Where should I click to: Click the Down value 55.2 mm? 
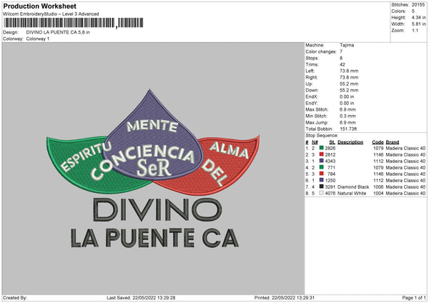click(349, 90)
